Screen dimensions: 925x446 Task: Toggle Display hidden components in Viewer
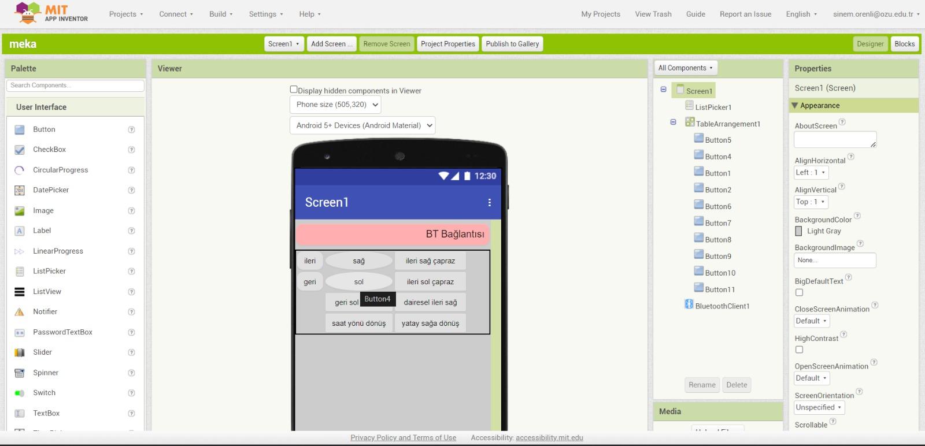pos(294,90)
